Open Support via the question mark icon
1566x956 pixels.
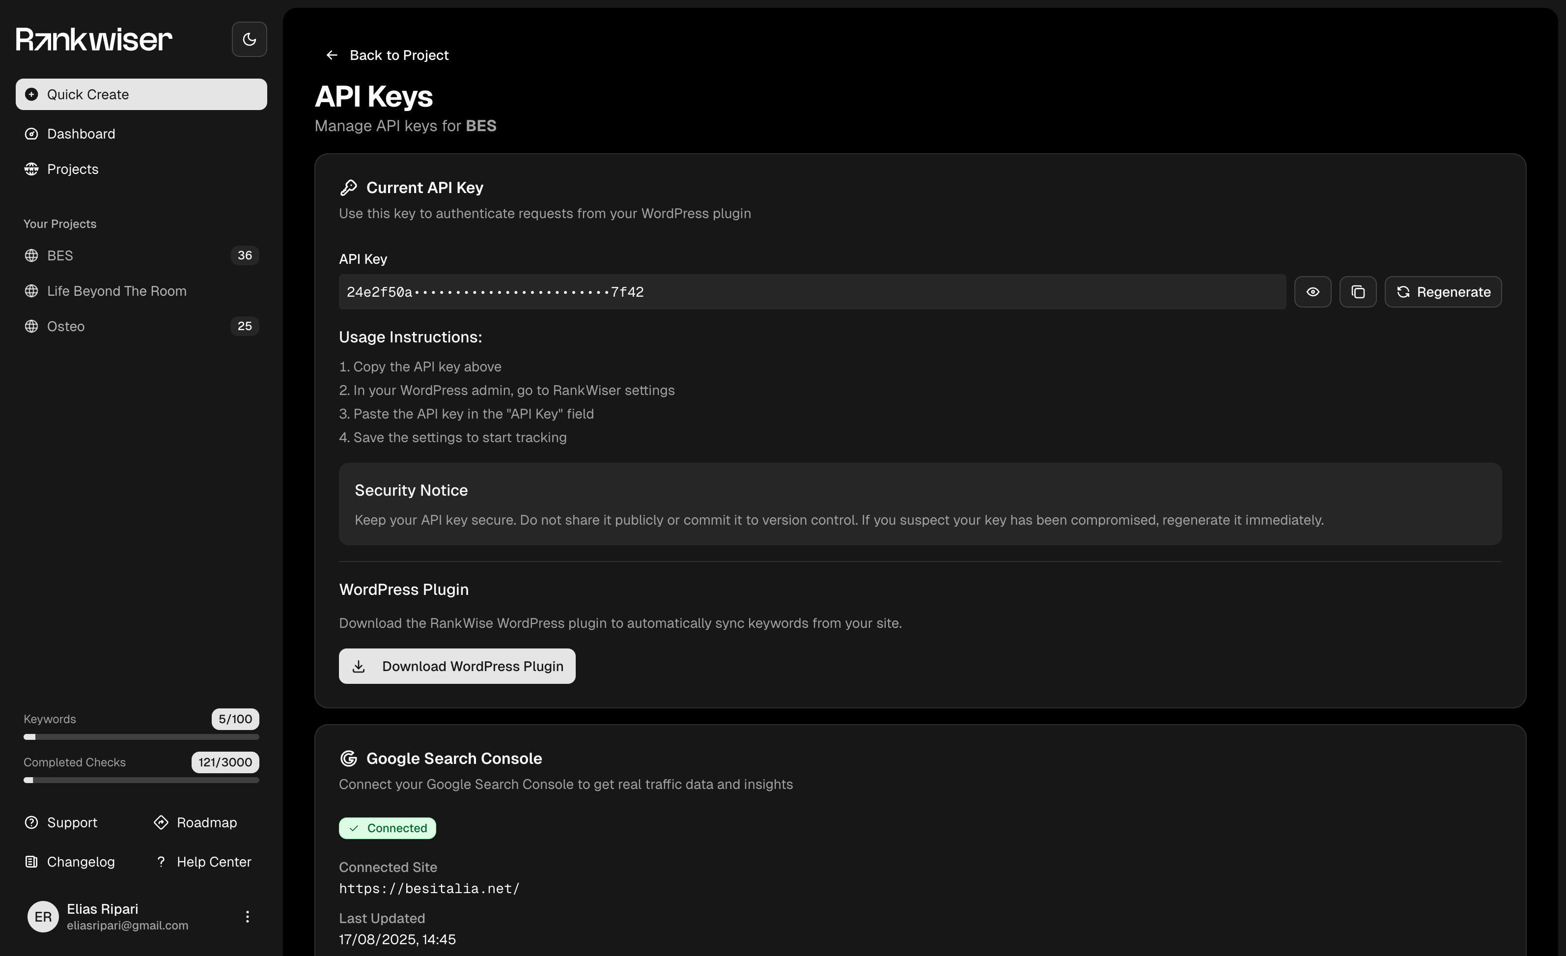[x=31, y=822]
